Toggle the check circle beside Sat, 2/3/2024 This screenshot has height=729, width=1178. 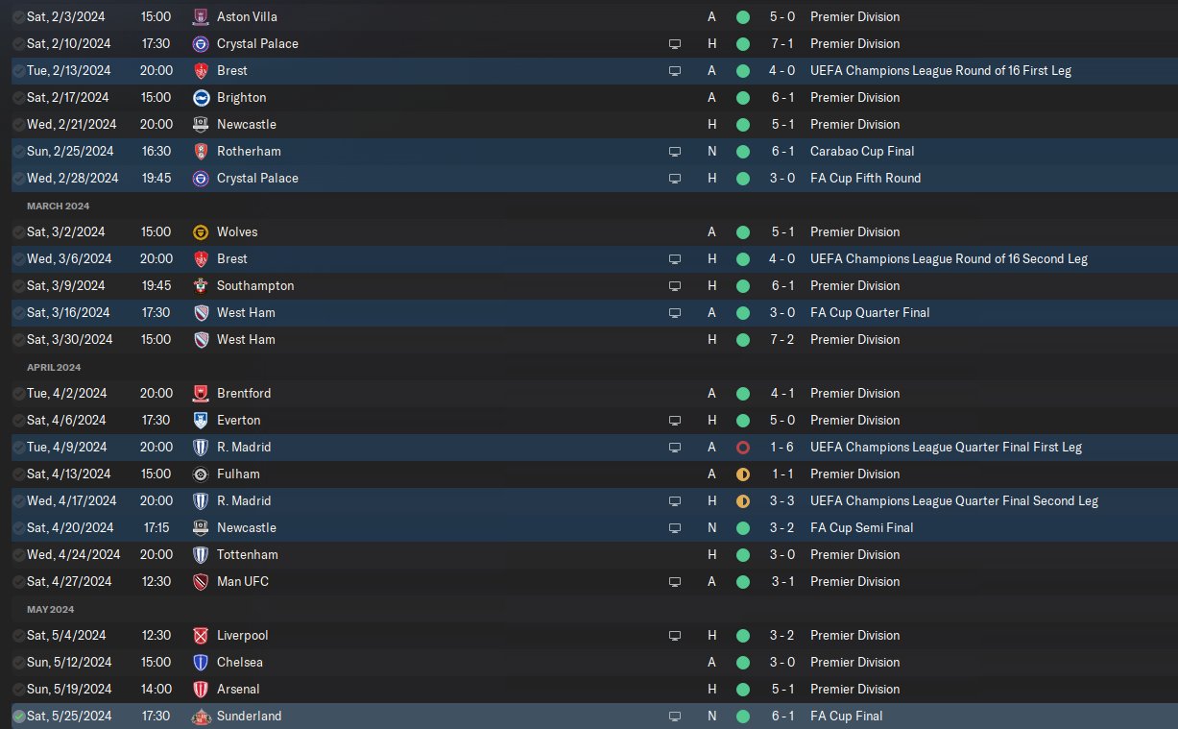click(x=18, y=16)
